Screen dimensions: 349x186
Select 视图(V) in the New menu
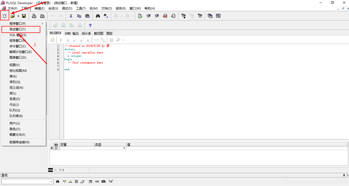tap(24, 65)
